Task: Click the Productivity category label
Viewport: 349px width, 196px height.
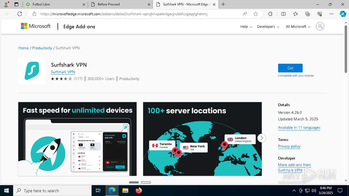Action: tap(129, 79)
